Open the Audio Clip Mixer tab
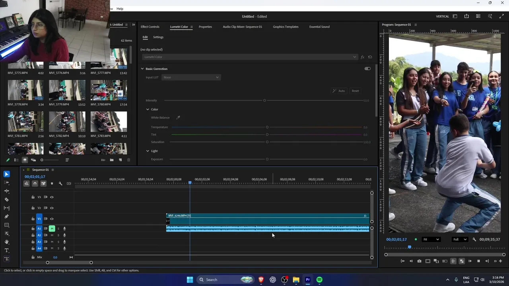 (x=242, y=27)
